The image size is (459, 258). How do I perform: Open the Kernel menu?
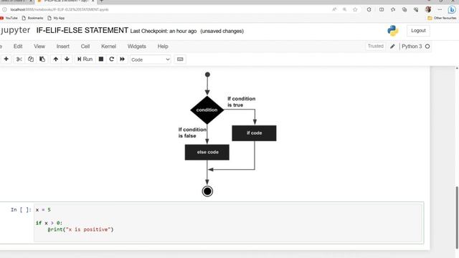pos(108,46)
